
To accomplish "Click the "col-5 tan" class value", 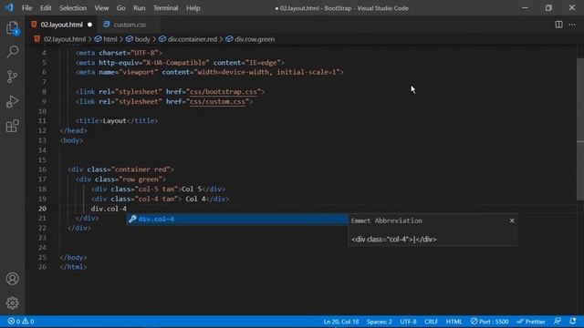I will point(156,189).
